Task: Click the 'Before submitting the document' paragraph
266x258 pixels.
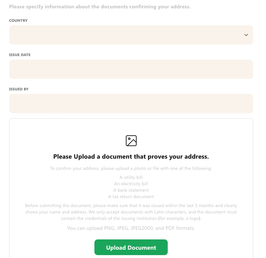Action: tap(131, 212)
